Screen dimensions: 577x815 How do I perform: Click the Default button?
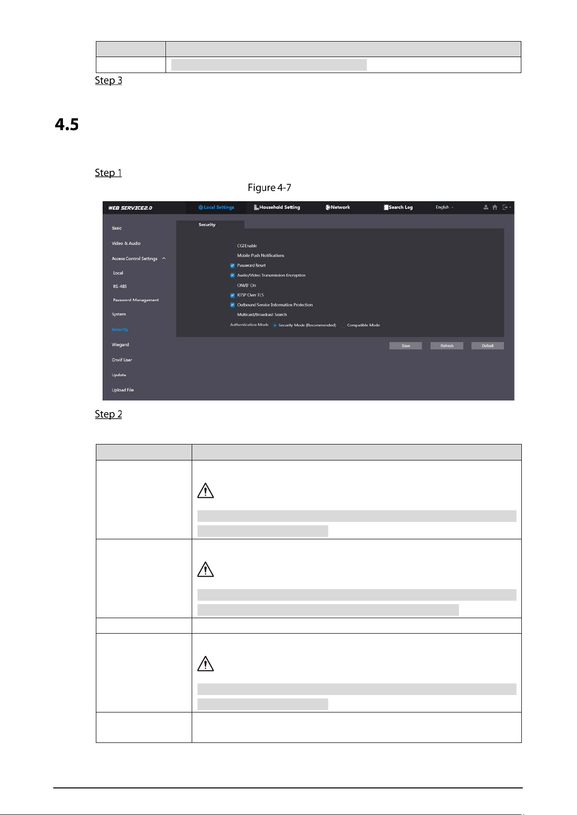(x=487, y=346)
